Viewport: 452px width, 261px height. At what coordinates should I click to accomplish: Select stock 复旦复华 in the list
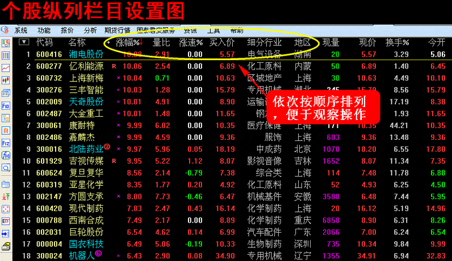tap(86, 173)
